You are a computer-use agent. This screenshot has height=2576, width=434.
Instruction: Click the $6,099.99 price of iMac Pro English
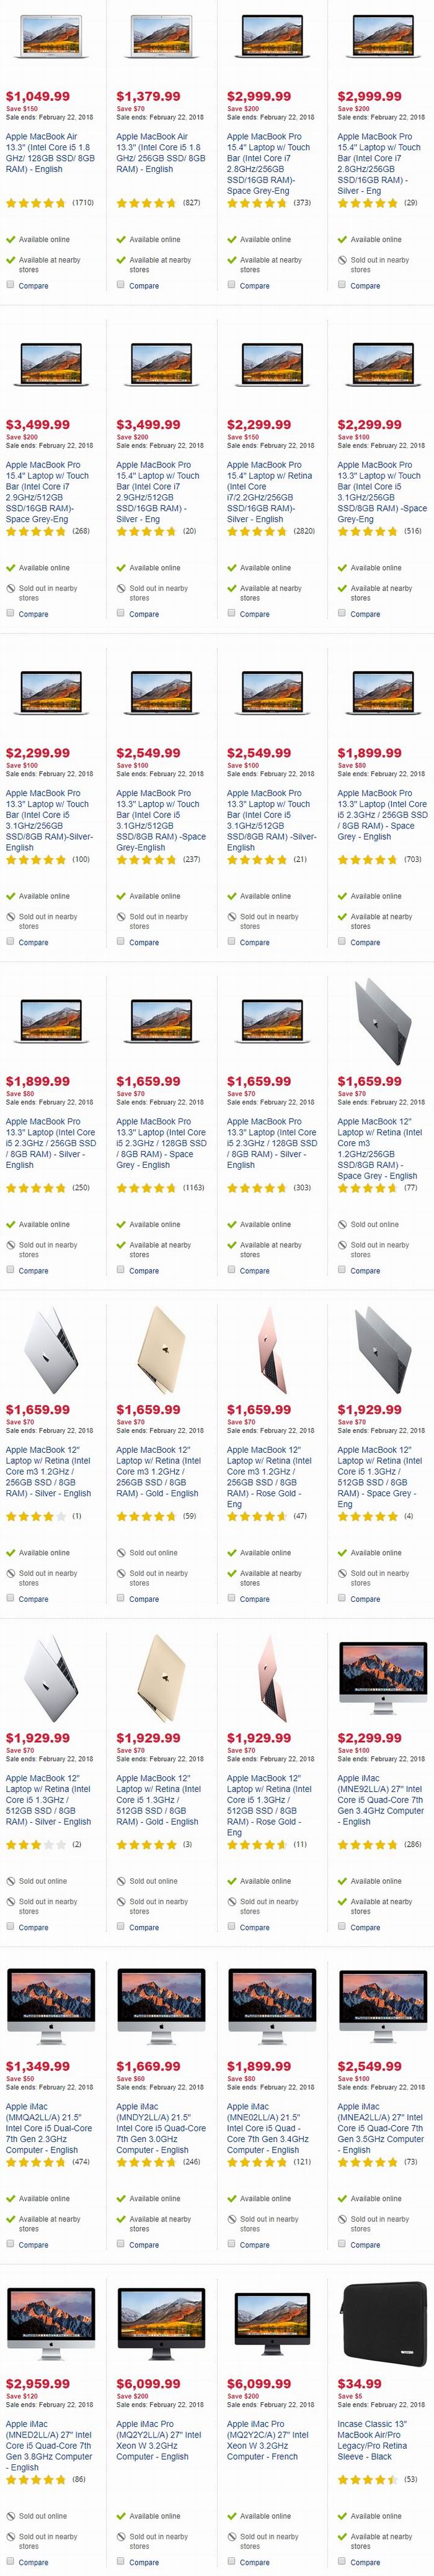[x=149, y=2384]
